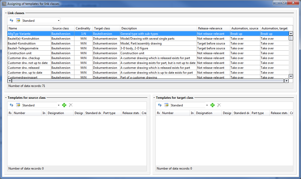Click green plus in target class templates
Image resolution: width=301 pixels, height=179 pixels.
(x=213, y=105)
